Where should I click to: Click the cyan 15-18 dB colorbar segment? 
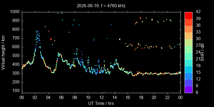(x=189, y=69)
